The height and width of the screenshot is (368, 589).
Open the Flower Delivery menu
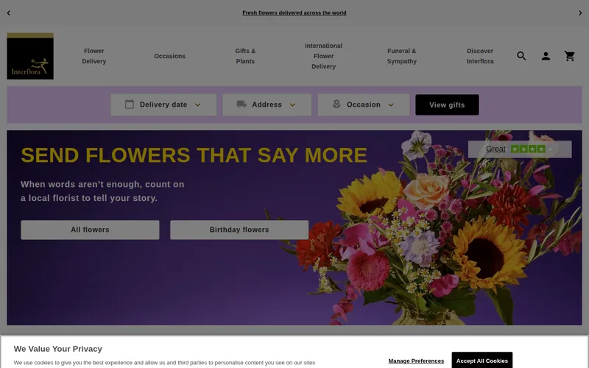pyautogui.click(x=94, y=56)
